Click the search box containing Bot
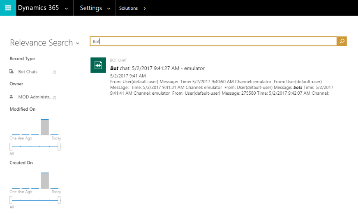 [x=213, y=41]
